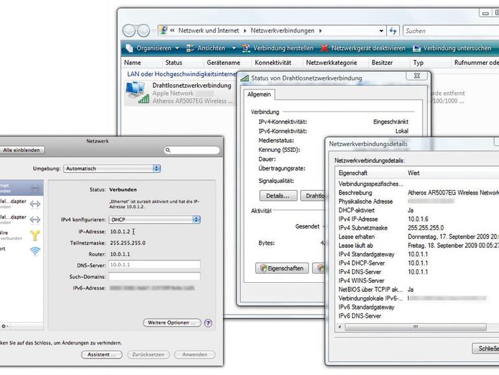
Task: Open the Ansichten toolbar button
Action: pyautogui.click(x=206, y=48)
